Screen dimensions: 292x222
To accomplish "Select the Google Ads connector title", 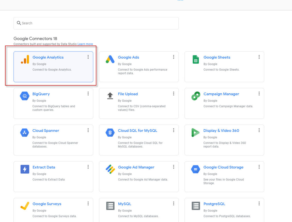I will click(129, 57).
